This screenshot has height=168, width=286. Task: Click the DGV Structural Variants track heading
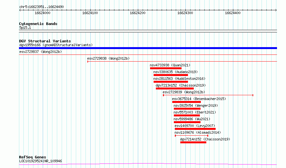click(45, 41)
